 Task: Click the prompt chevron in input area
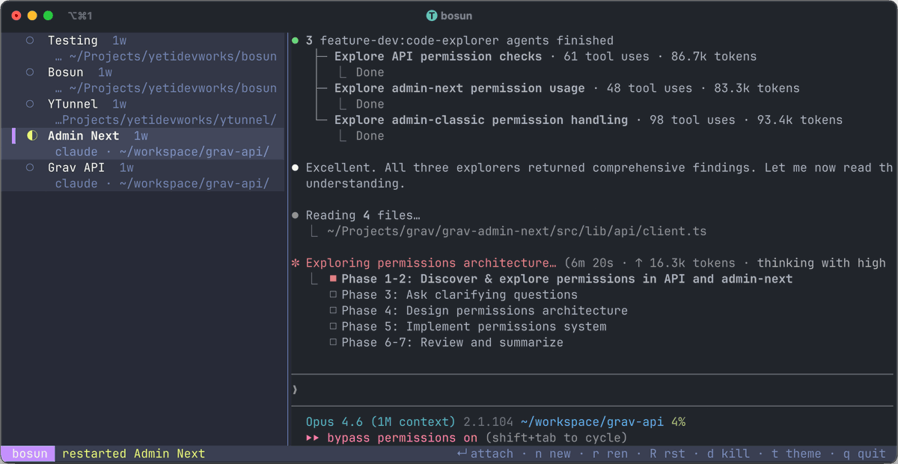[295, 390]
